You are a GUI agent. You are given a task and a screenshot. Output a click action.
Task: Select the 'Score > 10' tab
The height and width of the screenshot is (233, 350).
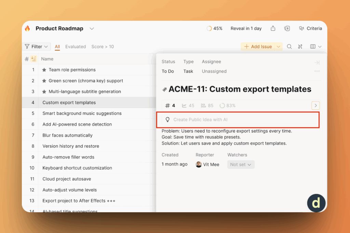click(103, 47)
